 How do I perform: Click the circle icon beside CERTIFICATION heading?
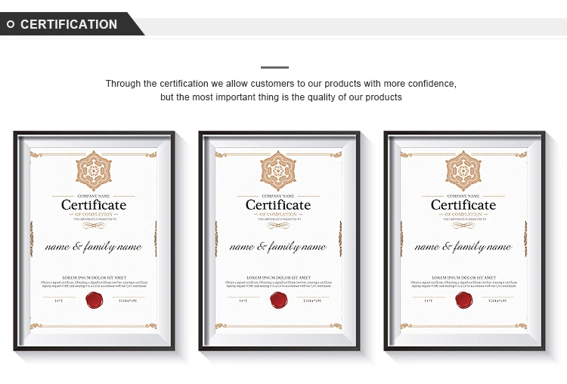point(11,24)
